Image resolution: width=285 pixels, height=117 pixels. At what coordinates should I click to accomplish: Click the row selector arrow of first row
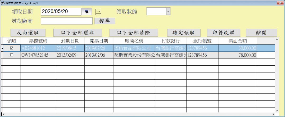click(2, 48)
